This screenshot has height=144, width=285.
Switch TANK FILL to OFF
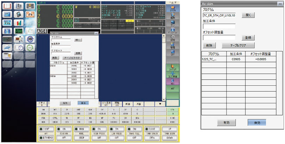[x=134, y=138]
